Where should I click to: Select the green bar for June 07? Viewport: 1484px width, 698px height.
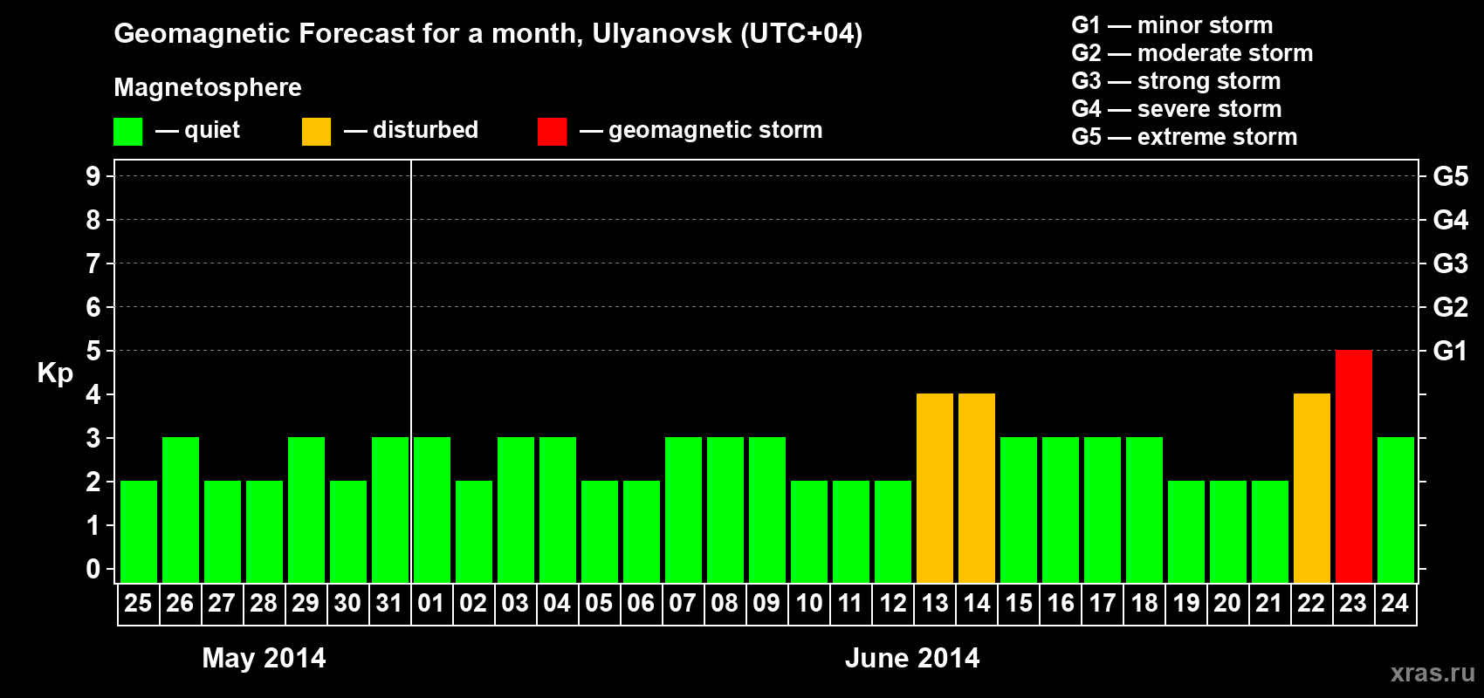click(684, 510)
